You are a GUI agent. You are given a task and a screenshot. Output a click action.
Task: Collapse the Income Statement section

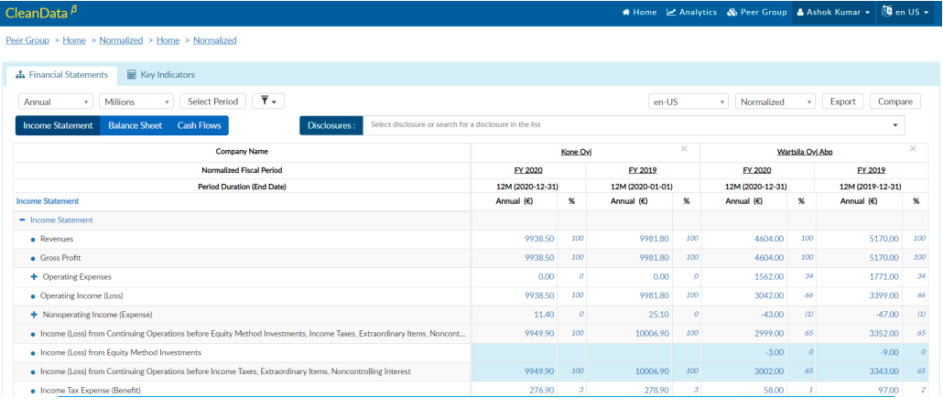[22, 220]
